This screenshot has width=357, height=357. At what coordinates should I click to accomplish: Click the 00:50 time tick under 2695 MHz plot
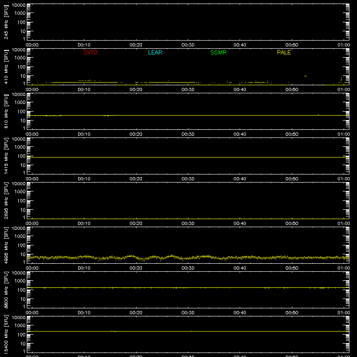click(x=292, y=224)
